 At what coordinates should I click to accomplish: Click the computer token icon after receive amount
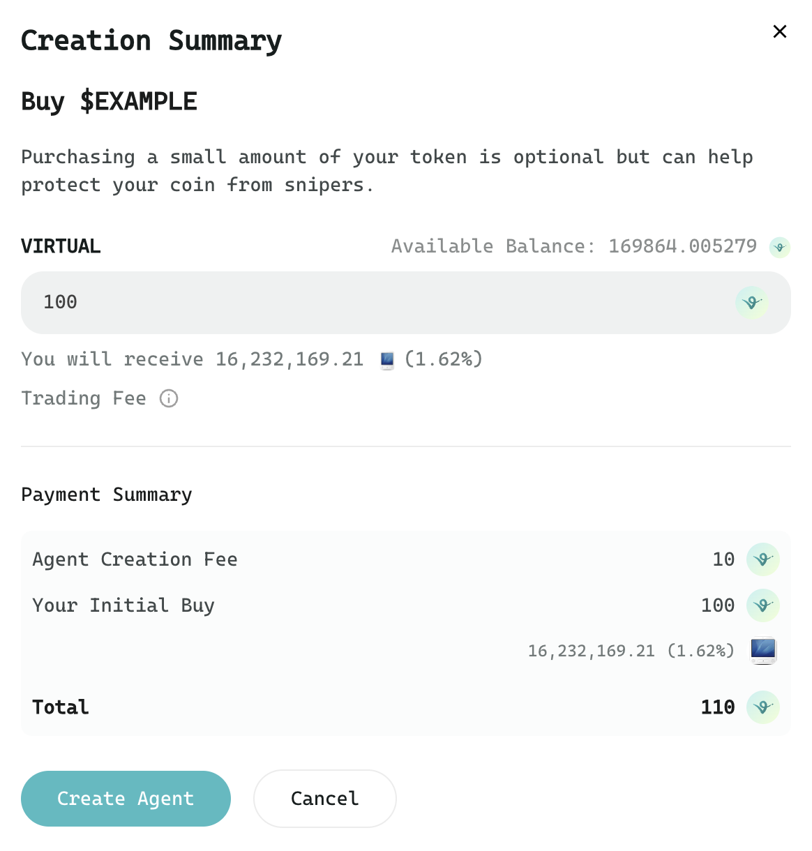(x=387, y=360)
